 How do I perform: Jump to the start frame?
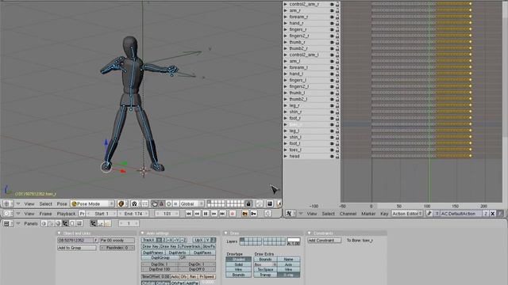click(189, 214)
